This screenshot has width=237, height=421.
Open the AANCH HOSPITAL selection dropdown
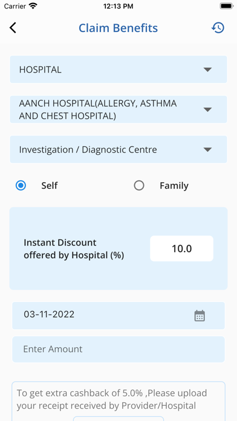pyautogui.click(x=118, y=109)
